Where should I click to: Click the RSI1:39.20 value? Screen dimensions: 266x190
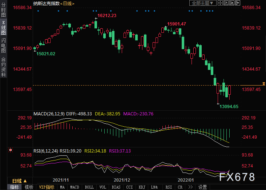[70, 151]
